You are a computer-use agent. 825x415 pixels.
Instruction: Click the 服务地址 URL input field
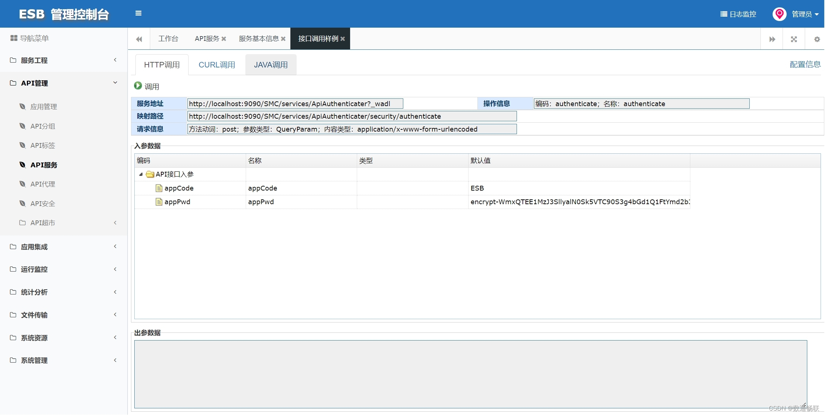pos(295,104)
